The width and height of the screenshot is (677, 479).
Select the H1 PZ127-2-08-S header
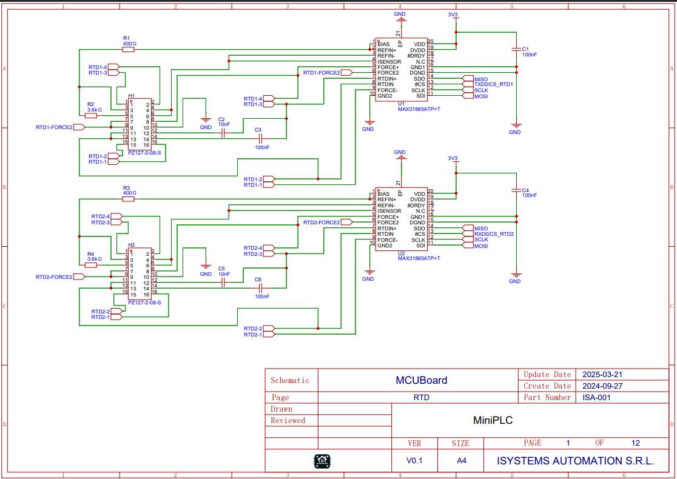pos(139,124)
